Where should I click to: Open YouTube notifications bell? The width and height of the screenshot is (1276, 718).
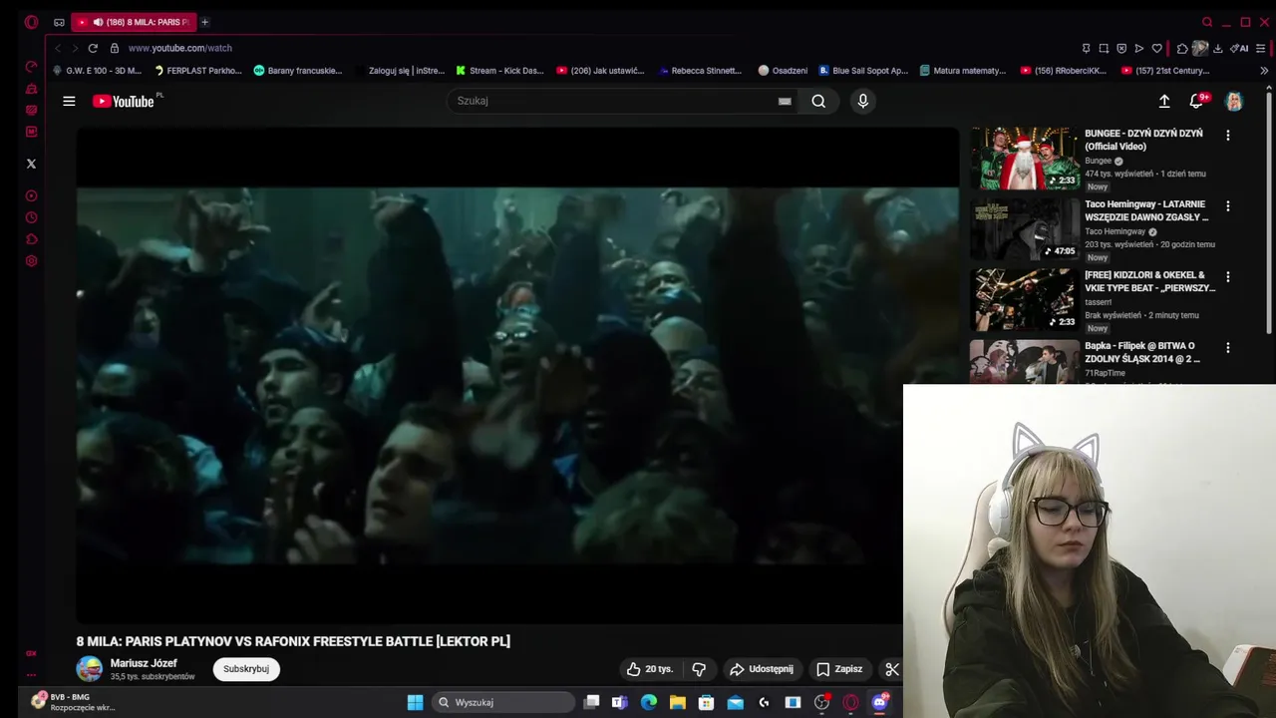[1197, 101]
